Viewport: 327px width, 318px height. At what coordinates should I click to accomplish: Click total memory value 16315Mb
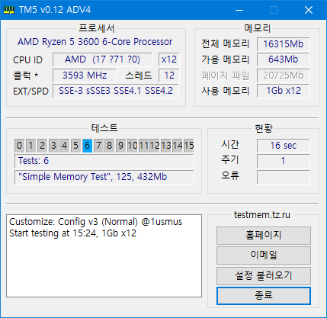pyautogui.click(x=284, y=44)
